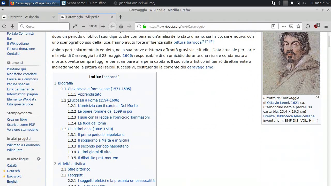Image resolution: width=331 pixels, height=186 pixels.
Task: Follow the caravaggismo link
Action: 200,67
